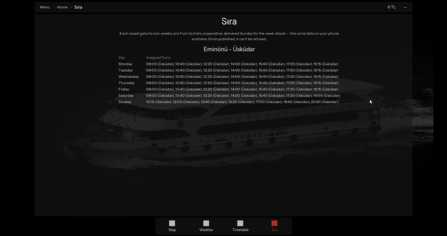This screenshot has height=236, width=447.
Task: Click Friday's assigned turns list
Action: 242,89
